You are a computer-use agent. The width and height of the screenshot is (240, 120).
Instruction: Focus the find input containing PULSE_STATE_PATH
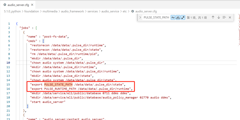(x=156, y=18)
